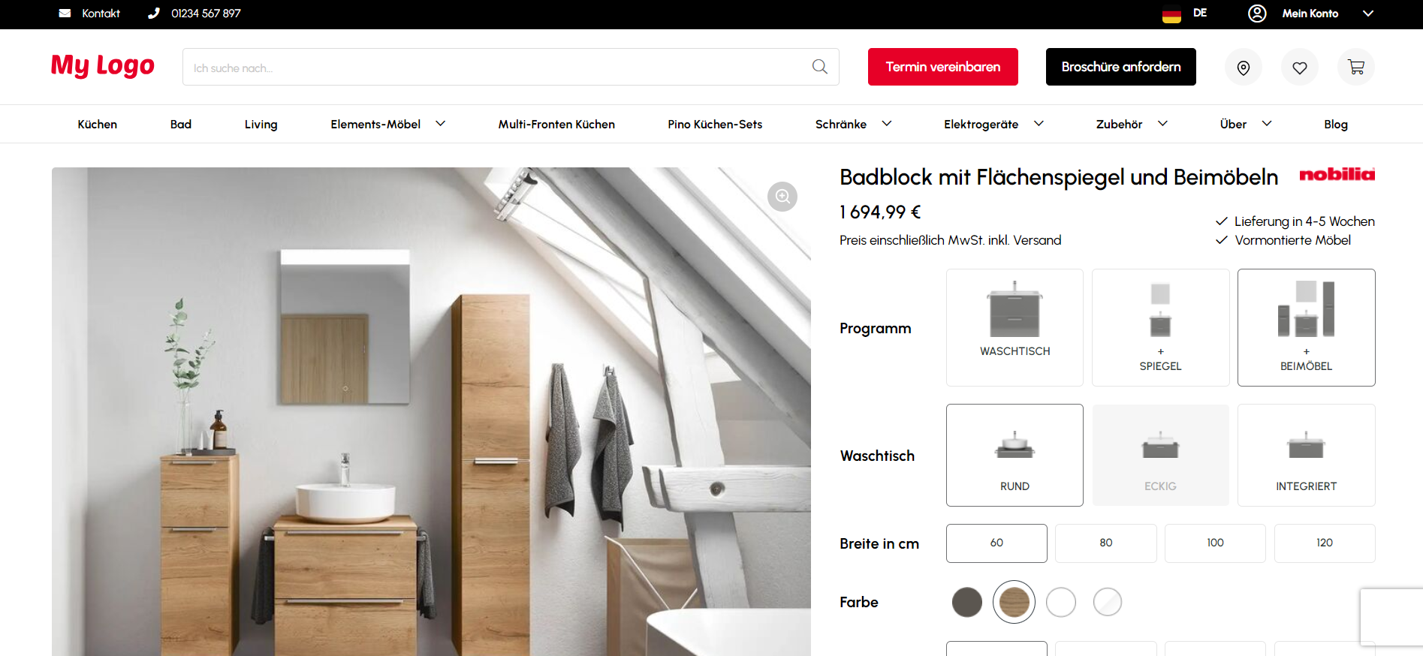Click the search magnifier icon
Image resolution: width=1423 pixels, height=656 pixels.
pyautogui.click(x=819, y=67)
